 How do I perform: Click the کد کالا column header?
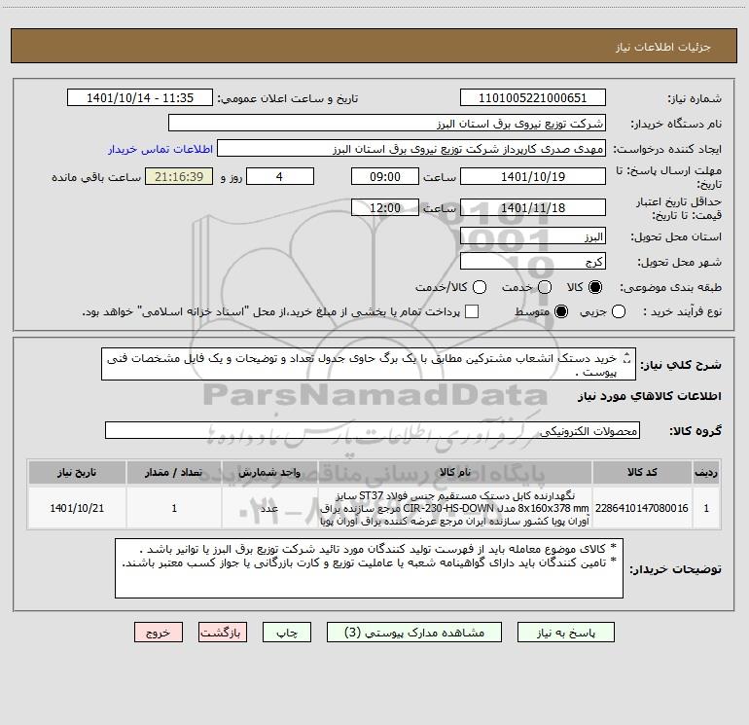pyautogui.click(x=642, y=472)
